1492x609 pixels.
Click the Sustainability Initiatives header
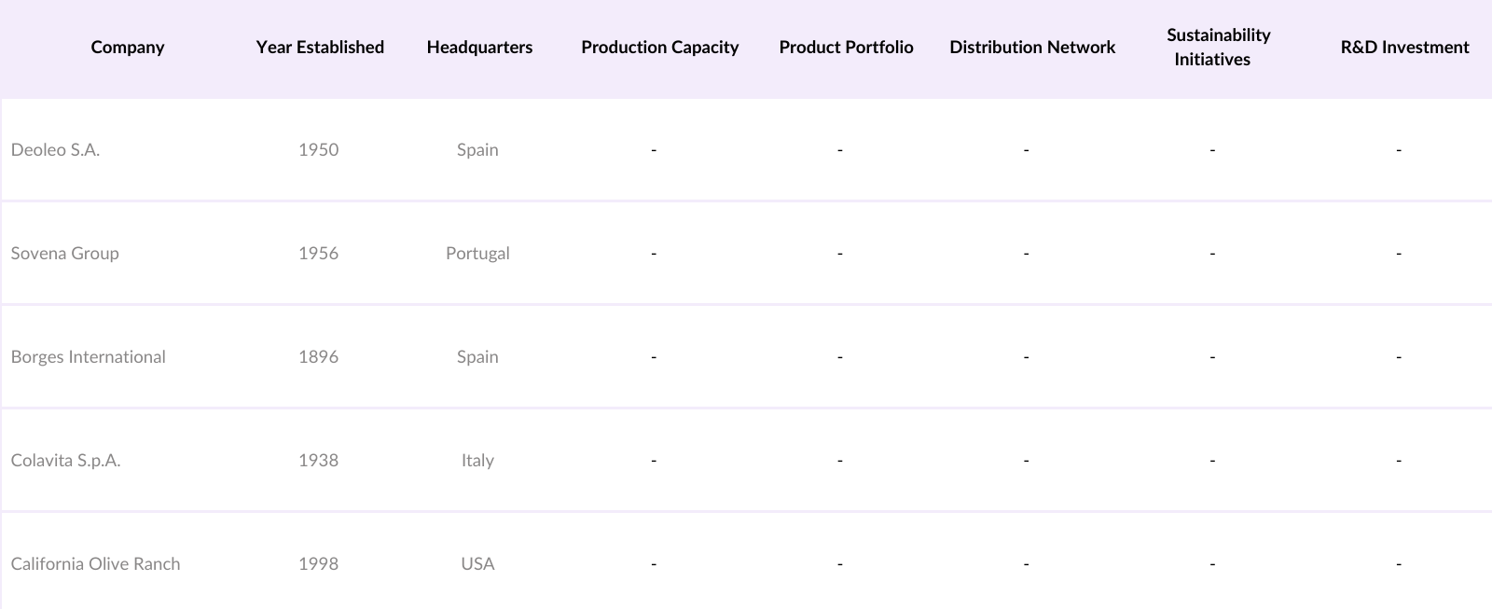1218,48
